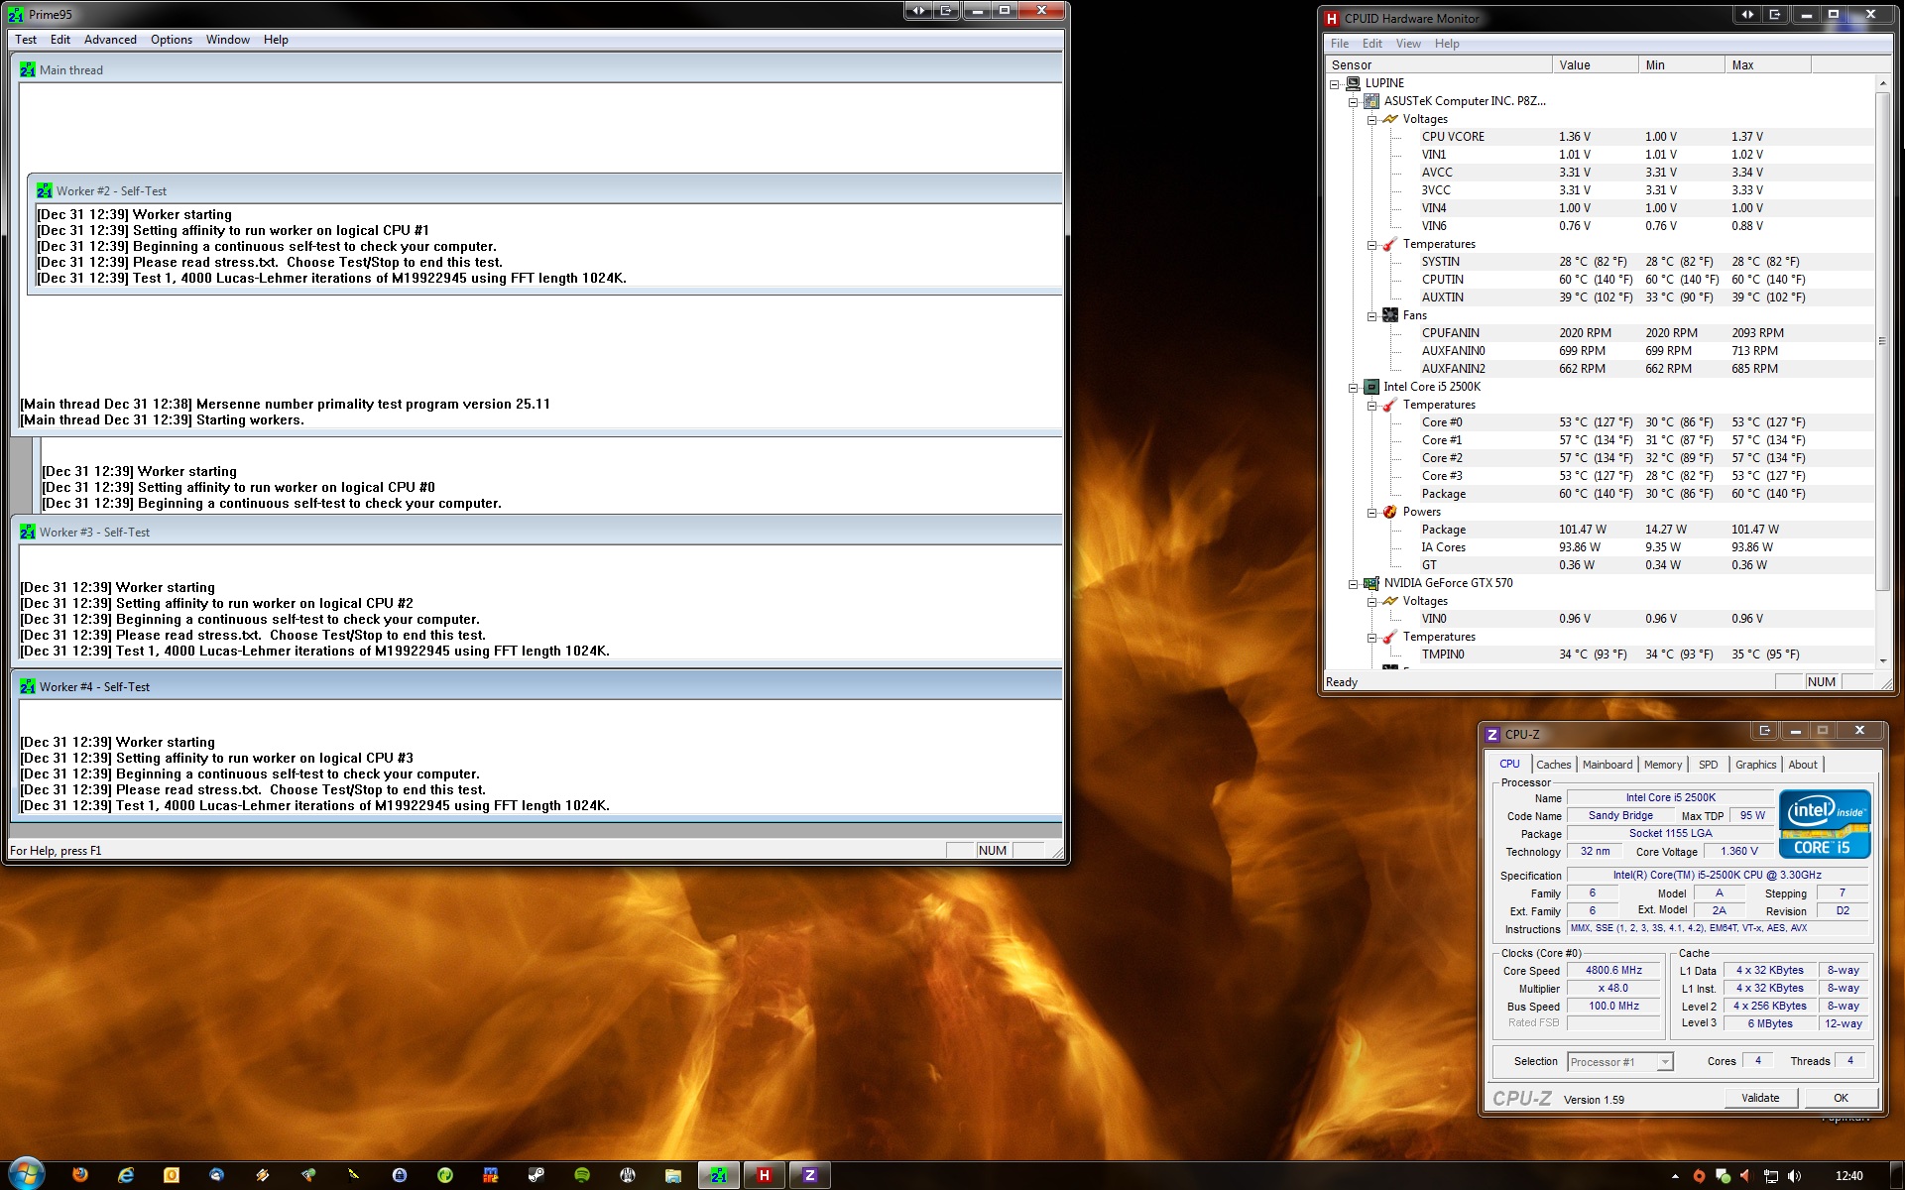This screenshot has height=1190, width=1905.
Task: Collapse the ASUSTeK Voltages group
Action: [x=1372, y=119]
